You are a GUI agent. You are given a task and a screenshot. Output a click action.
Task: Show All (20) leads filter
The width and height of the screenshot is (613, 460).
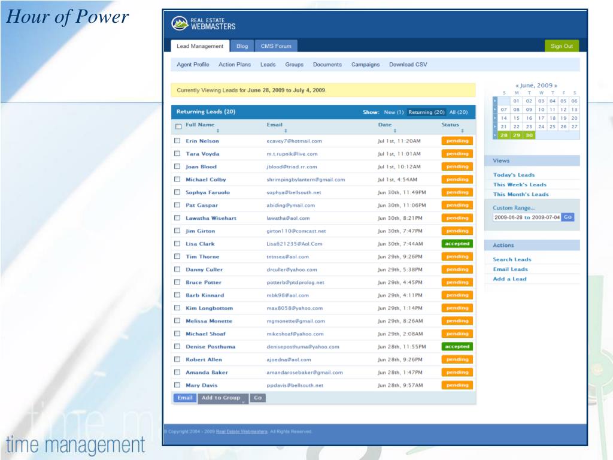(458, 112)
